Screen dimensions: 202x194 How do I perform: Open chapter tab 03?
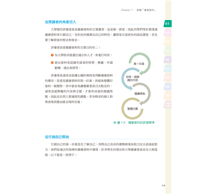[167, 42]
